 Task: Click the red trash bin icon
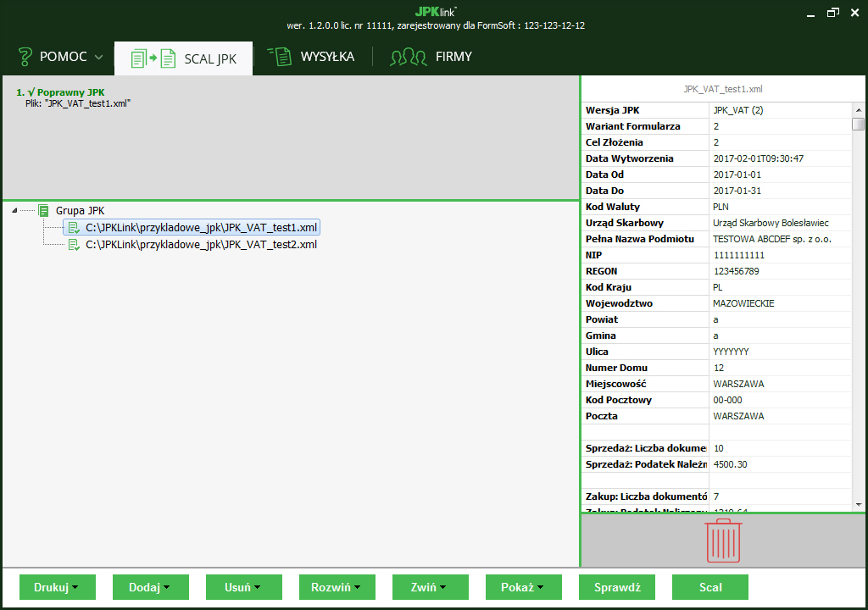[x=723, y=541]
